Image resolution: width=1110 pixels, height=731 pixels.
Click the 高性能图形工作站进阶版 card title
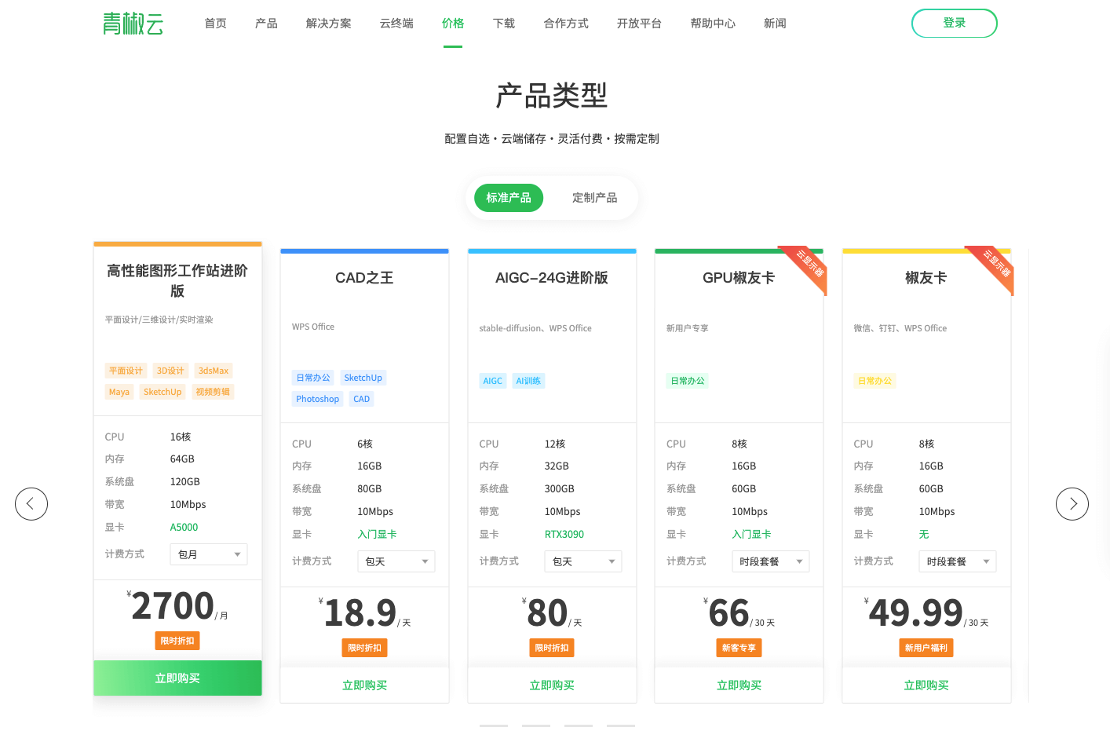(x=177, y=280)
